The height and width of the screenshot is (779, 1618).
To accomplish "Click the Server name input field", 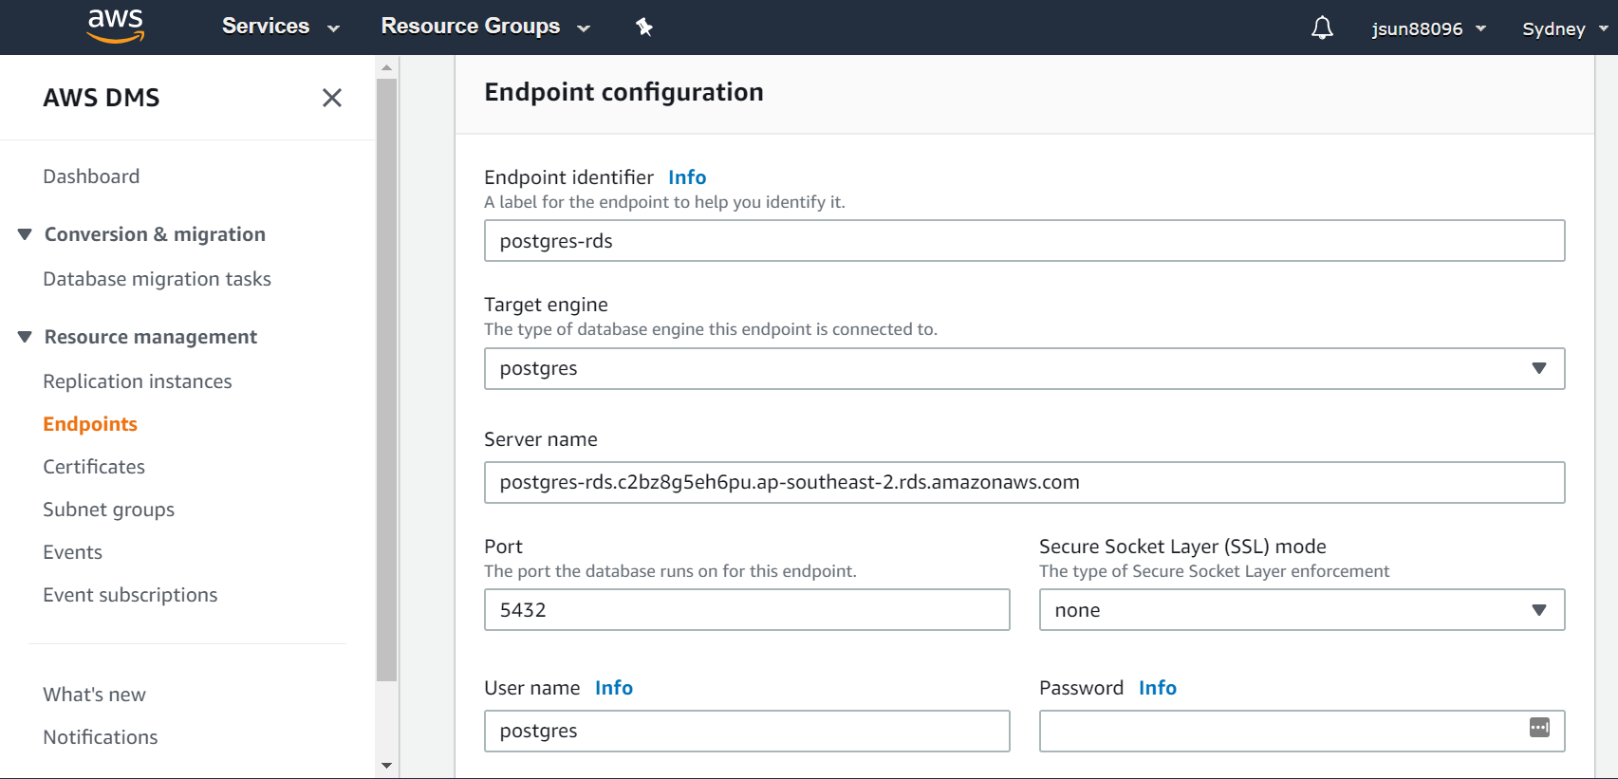I will (1023, 482).
